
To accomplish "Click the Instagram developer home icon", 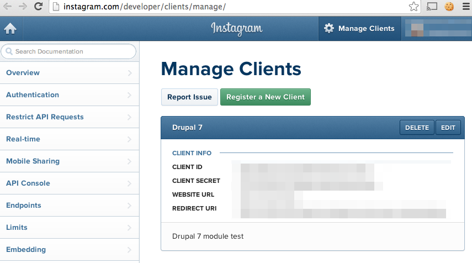I will (x=10, y=29).
